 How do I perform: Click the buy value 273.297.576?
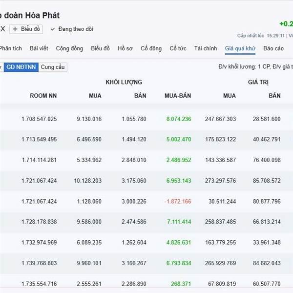pos(221,181)
